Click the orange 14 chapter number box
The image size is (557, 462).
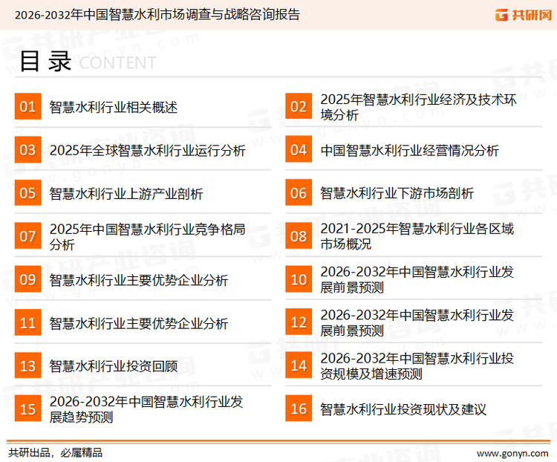pyautogui.click(x=299, y=365)
